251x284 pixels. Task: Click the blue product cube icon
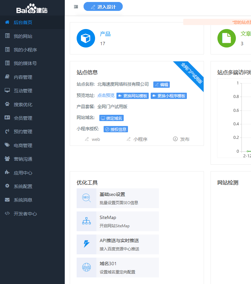[x=86, y=38]
